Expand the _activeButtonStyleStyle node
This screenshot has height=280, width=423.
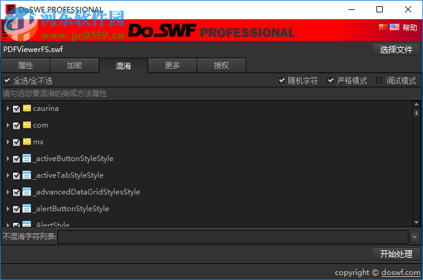pyautogui.click(x=8, y=159)
